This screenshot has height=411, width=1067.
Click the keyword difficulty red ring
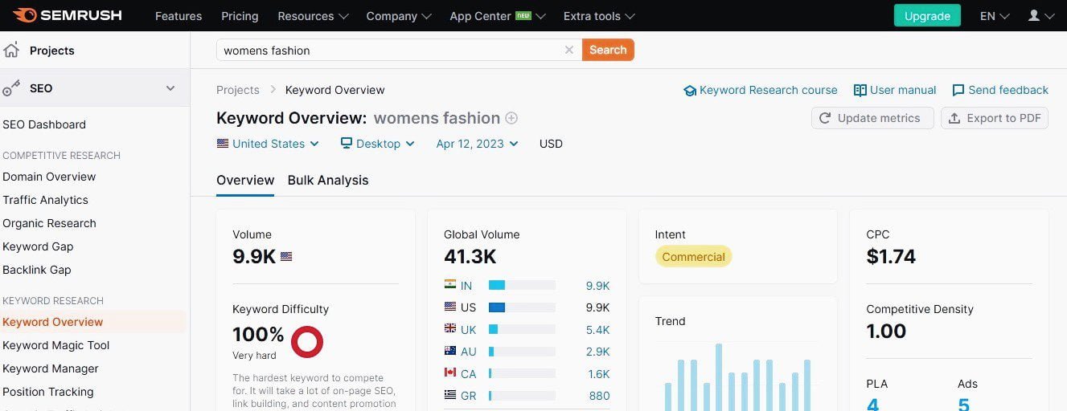307,341
